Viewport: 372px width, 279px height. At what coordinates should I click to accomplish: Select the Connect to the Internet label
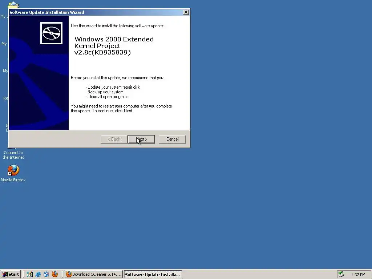(13, 155)
